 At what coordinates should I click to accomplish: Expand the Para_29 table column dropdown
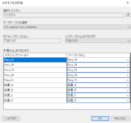point(99,70)
